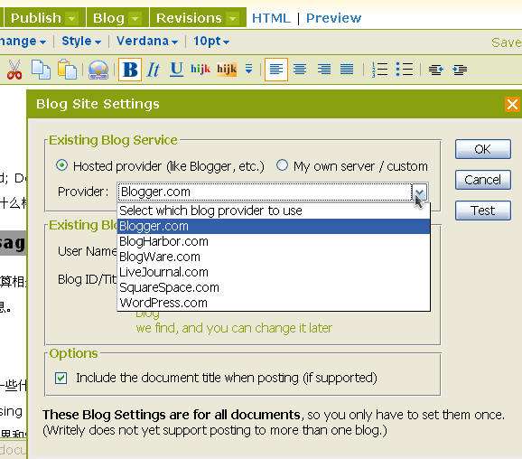The height and width of the screenshot is (459, 522).
Task: Center align the text
Action: tap(300, 70)
